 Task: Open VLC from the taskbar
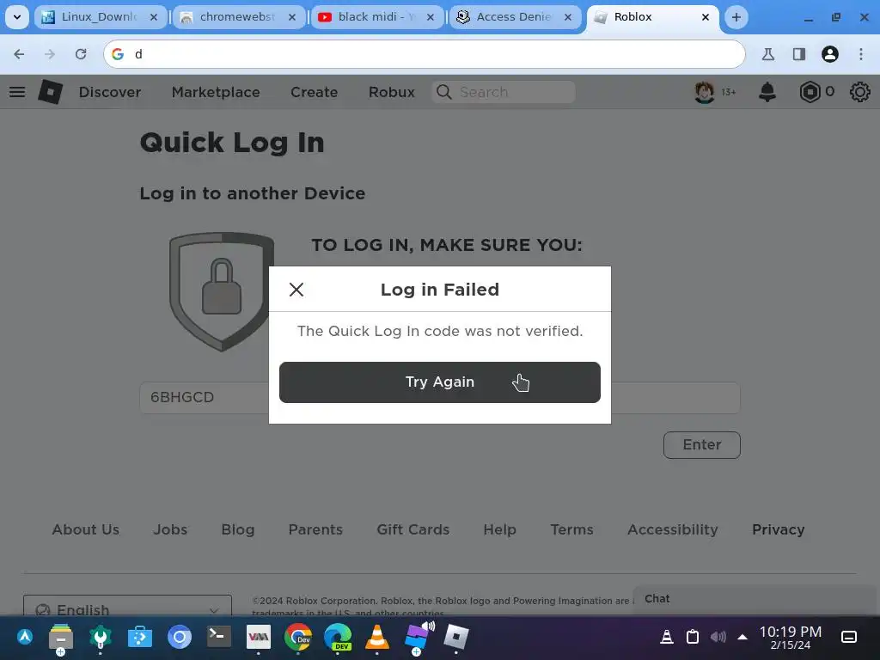(x=377, y=638)
